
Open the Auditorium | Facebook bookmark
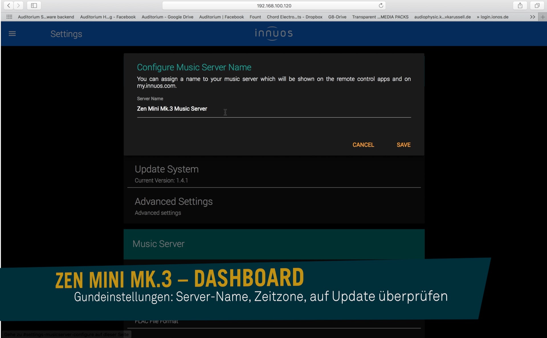tap(221, 17)
